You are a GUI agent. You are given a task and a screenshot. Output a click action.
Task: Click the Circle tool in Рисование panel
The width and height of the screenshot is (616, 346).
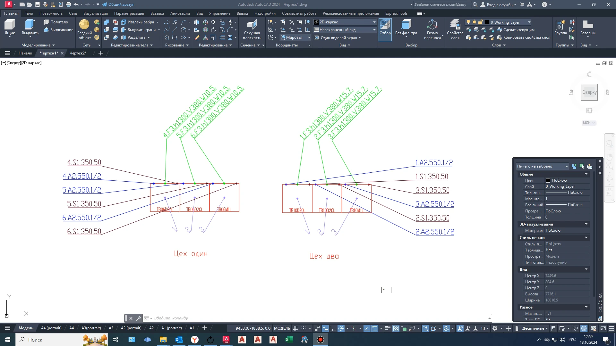click(x=184, y=30)
